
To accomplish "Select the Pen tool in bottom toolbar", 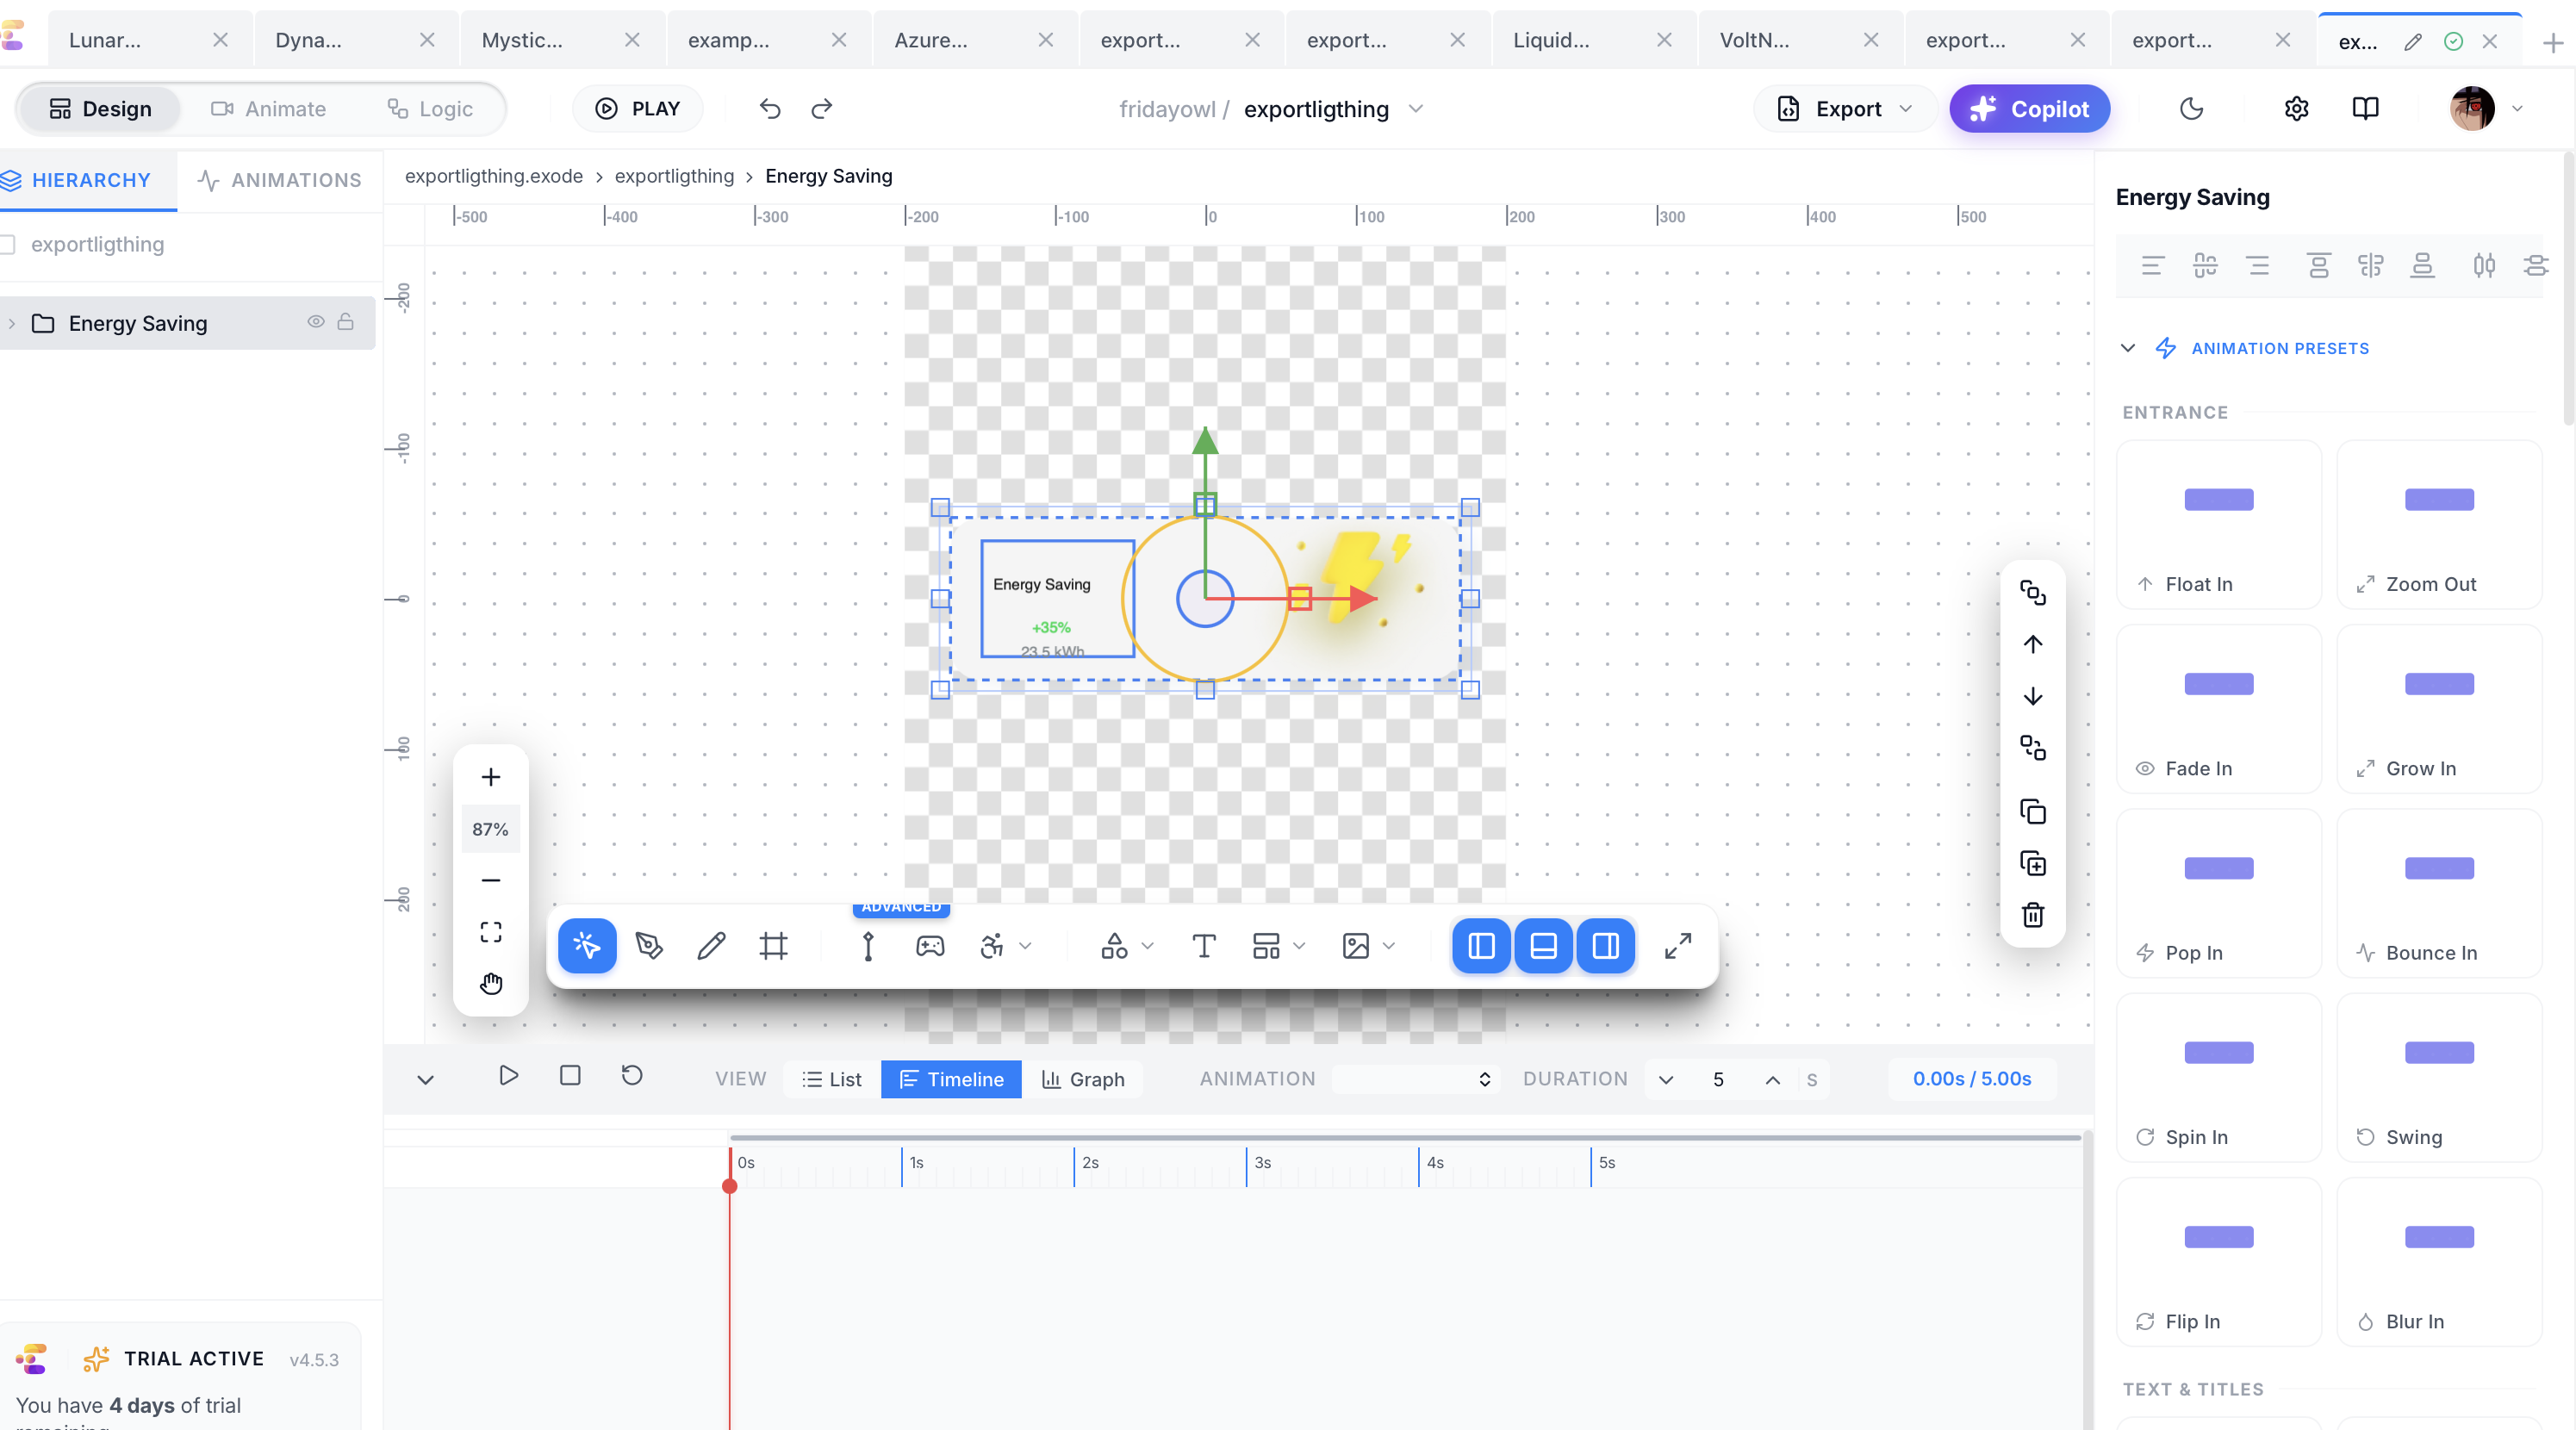I will [649, 946].
